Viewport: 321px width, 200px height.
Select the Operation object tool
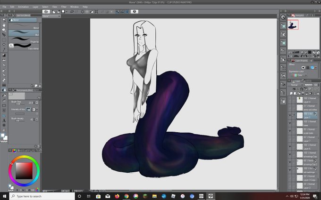[4, 30]
